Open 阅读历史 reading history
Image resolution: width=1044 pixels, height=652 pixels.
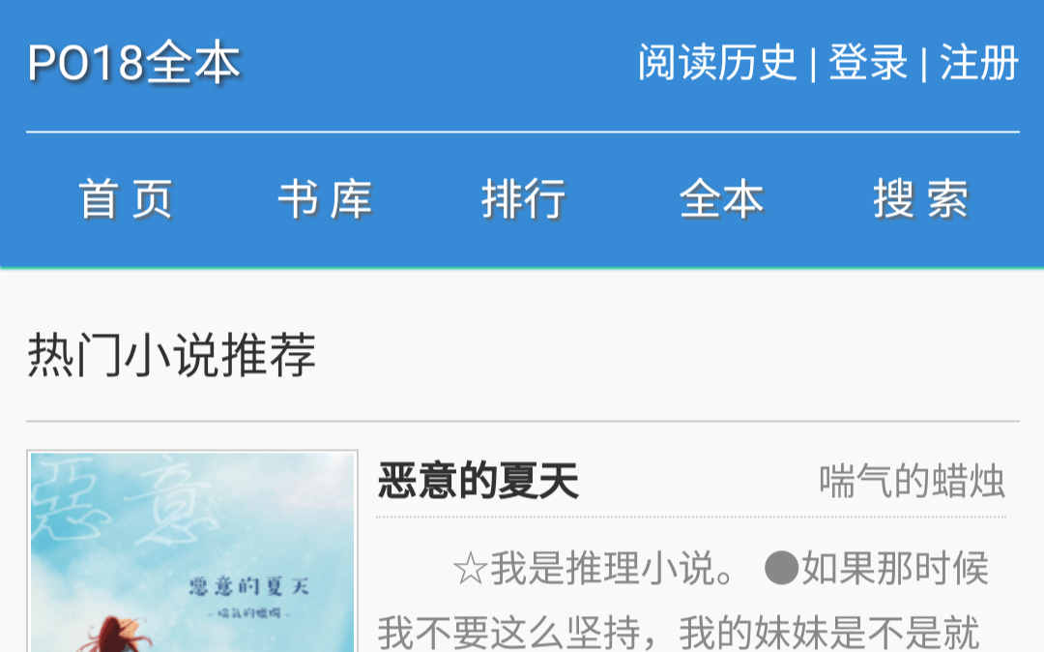pyautogui.click(x=717, y=63)
